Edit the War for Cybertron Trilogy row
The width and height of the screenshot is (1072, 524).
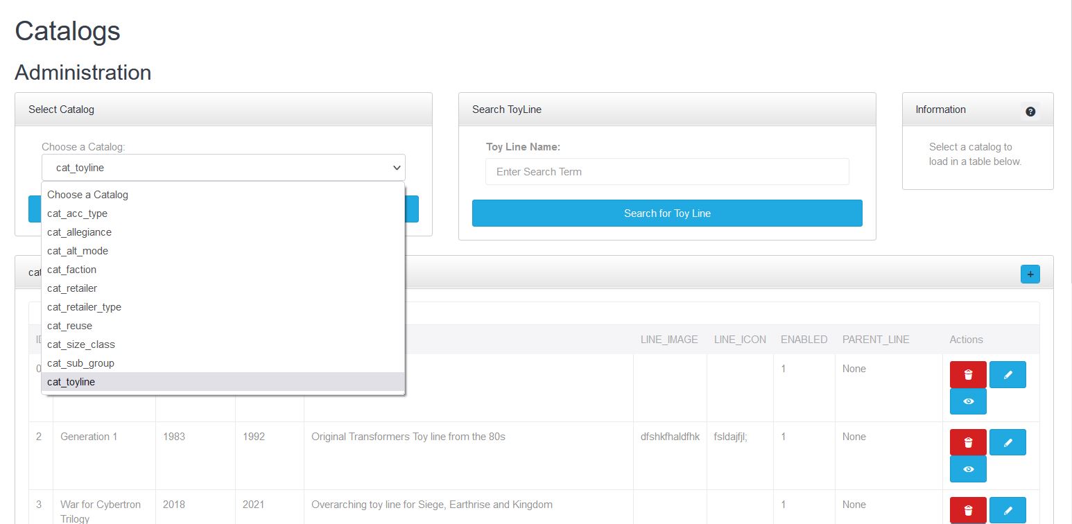click(x=1008, y=510)
